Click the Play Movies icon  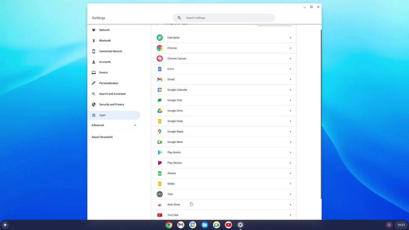coord(160,163)
